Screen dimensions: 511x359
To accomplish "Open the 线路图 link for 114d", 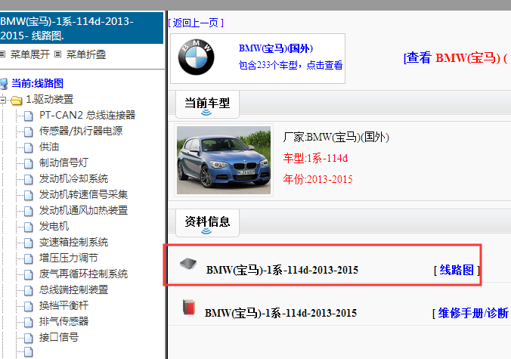I will 457,270.
